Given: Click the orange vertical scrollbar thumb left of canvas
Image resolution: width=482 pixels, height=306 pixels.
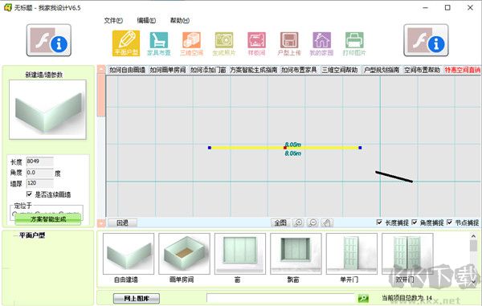Looking at the screenshot, I should coord(101,94).
